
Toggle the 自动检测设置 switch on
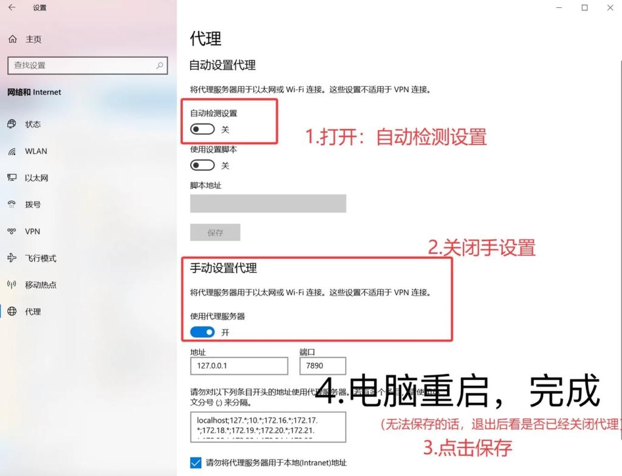point(202,129)
